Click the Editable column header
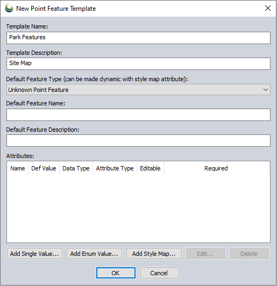Screen dimensions: 277x286 (150, 168)
